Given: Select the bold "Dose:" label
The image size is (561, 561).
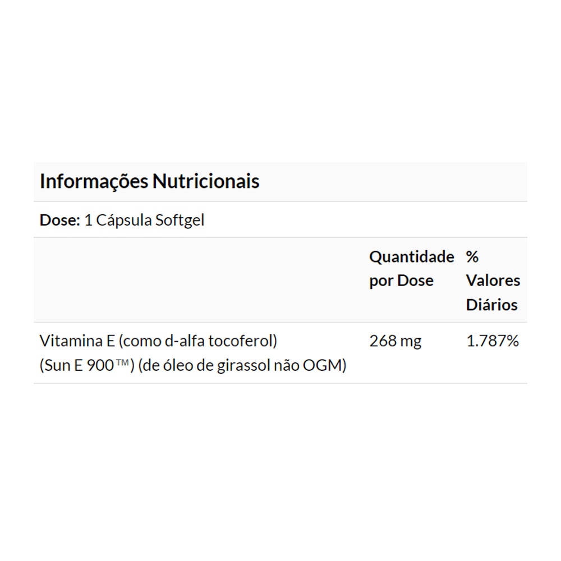Looking at the screenshot, I should pyautogui.click(x=60, y=220).
